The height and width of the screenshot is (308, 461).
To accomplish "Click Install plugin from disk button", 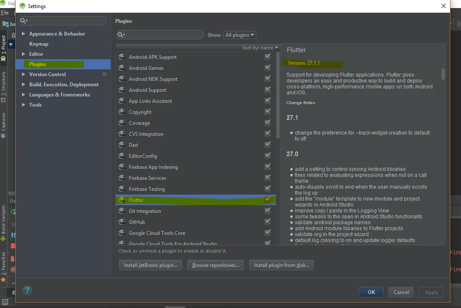I will click(281, 265).
